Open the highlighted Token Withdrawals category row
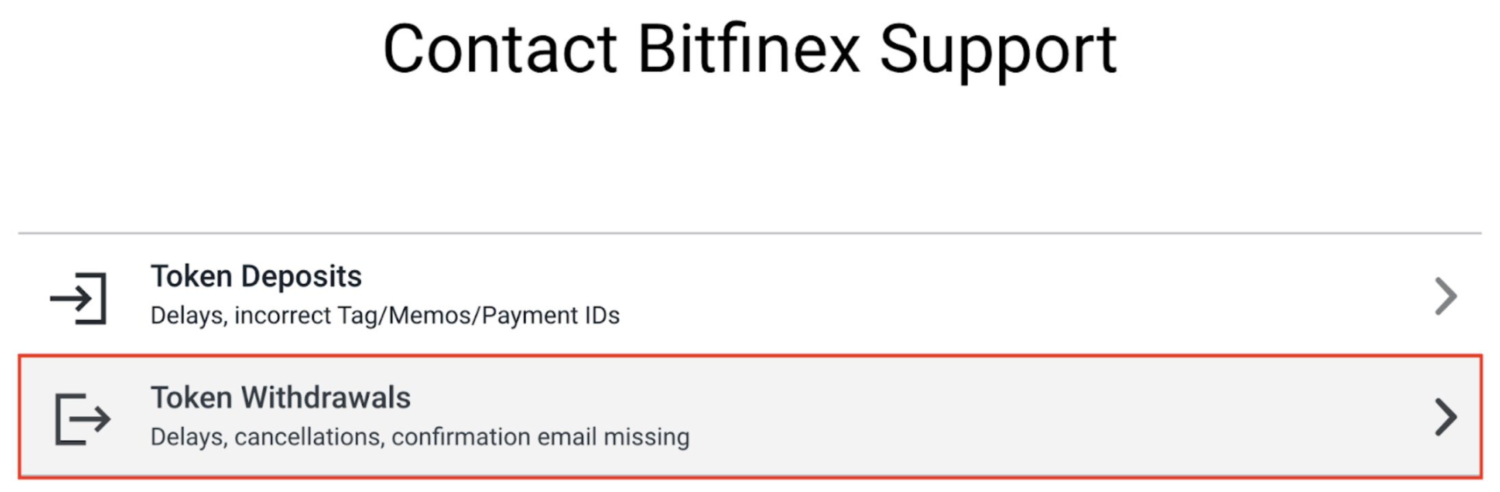This screenshot has height=492, width=1500. [750, 416]
